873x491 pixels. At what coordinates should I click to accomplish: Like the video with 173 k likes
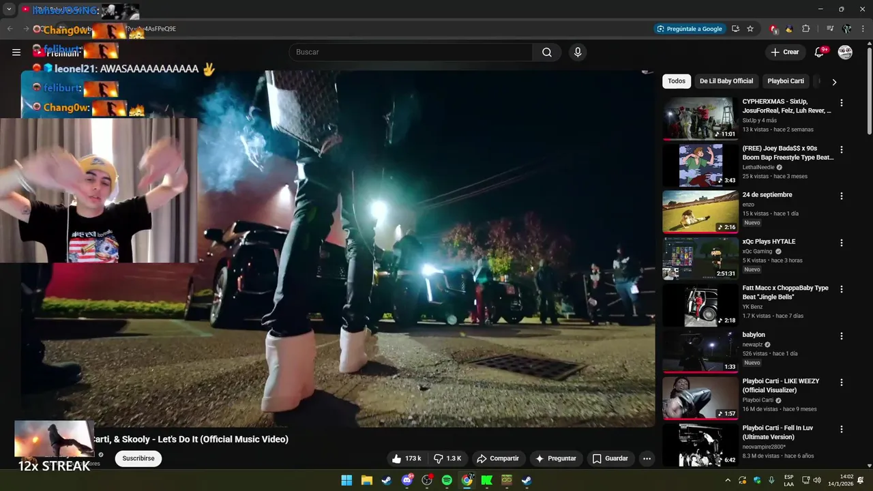coord(406,458)
